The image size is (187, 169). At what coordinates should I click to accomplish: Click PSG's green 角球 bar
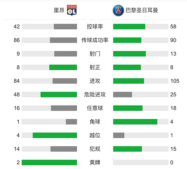coord(135,122)
